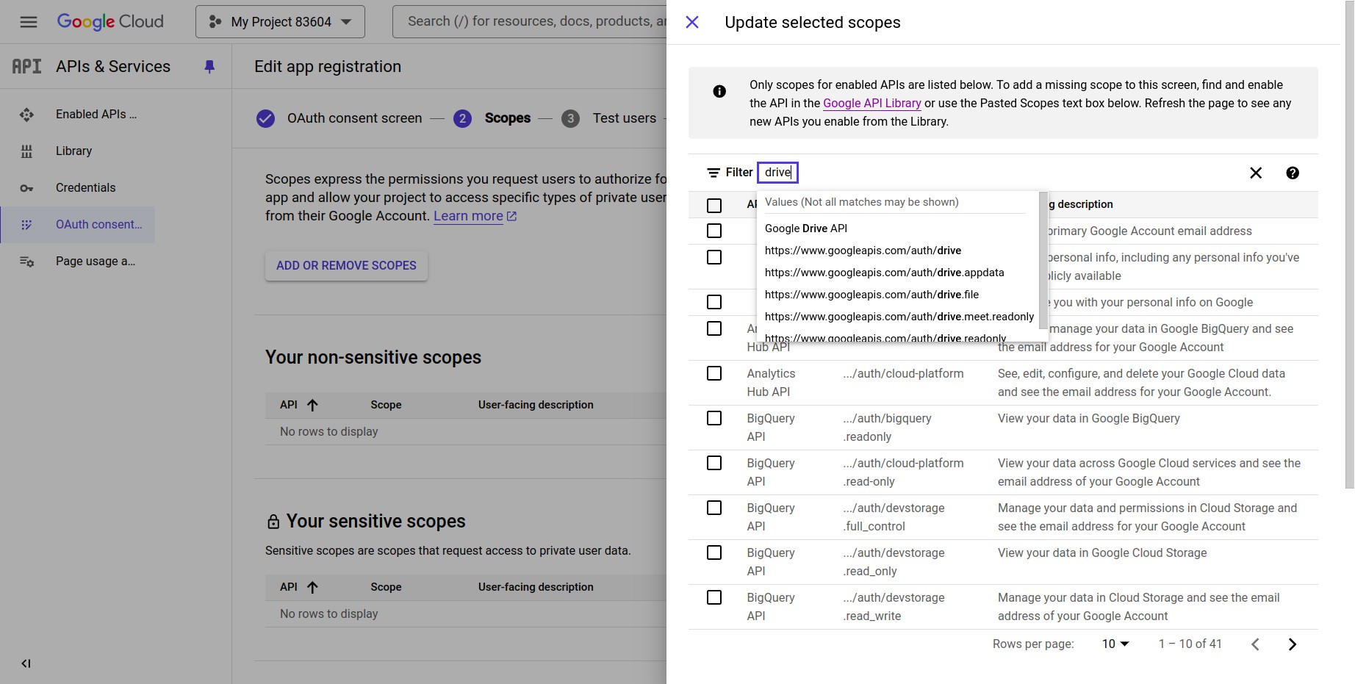Image resolution: width=1355 pixels, height=684 pixels.
Task: Open the help icon next to the filter
Action: pyautogui.click(x=1292, y=173)
